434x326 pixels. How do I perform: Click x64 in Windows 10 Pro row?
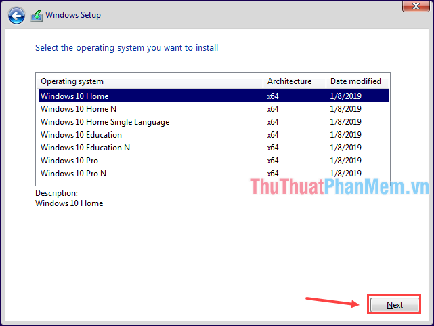pos(273,161)
